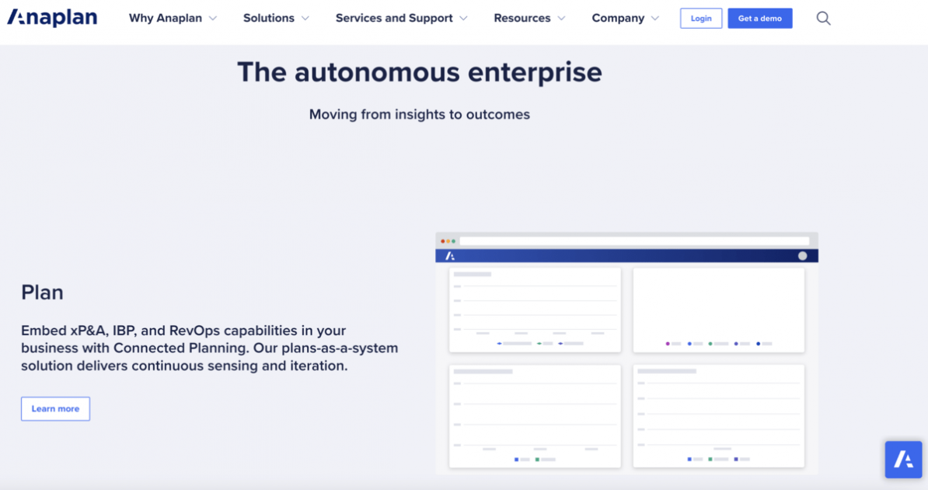928x490 pixels.
Task: Click the circular avatar icon in the mockup toolbar
Action: pyautogui.click(x=803, y=256)
